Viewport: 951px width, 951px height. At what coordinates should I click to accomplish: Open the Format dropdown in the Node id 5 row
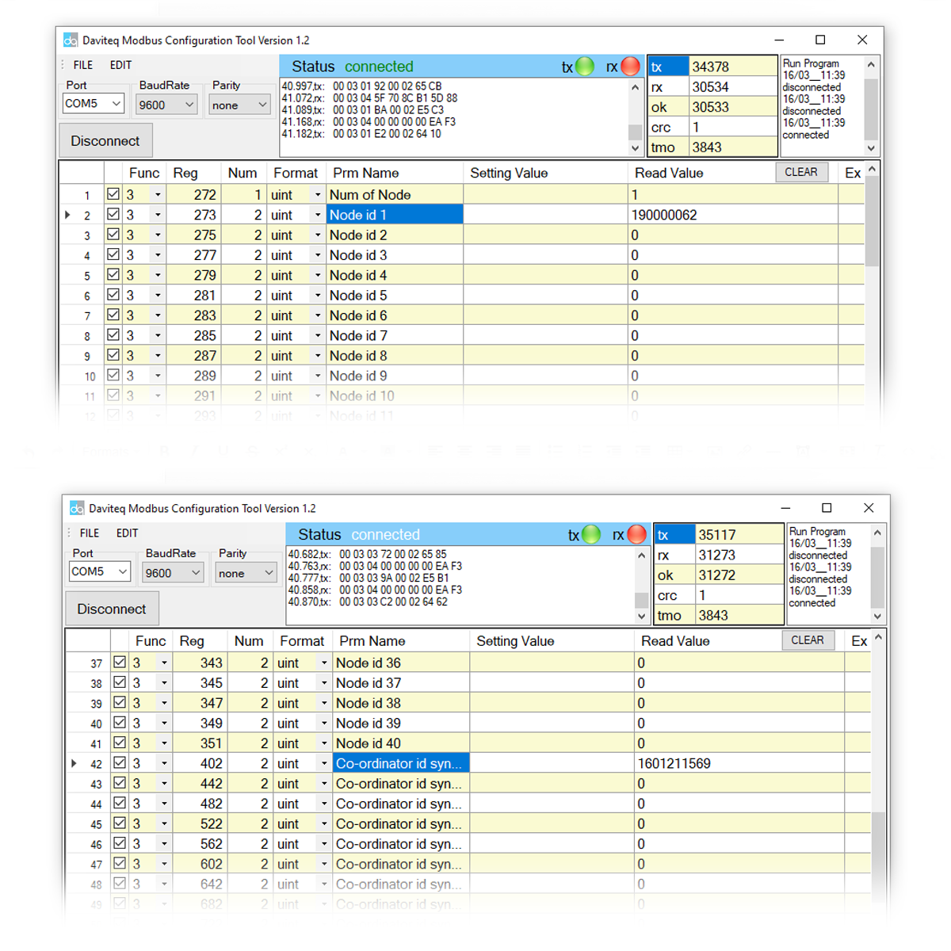tap(318, 296)
